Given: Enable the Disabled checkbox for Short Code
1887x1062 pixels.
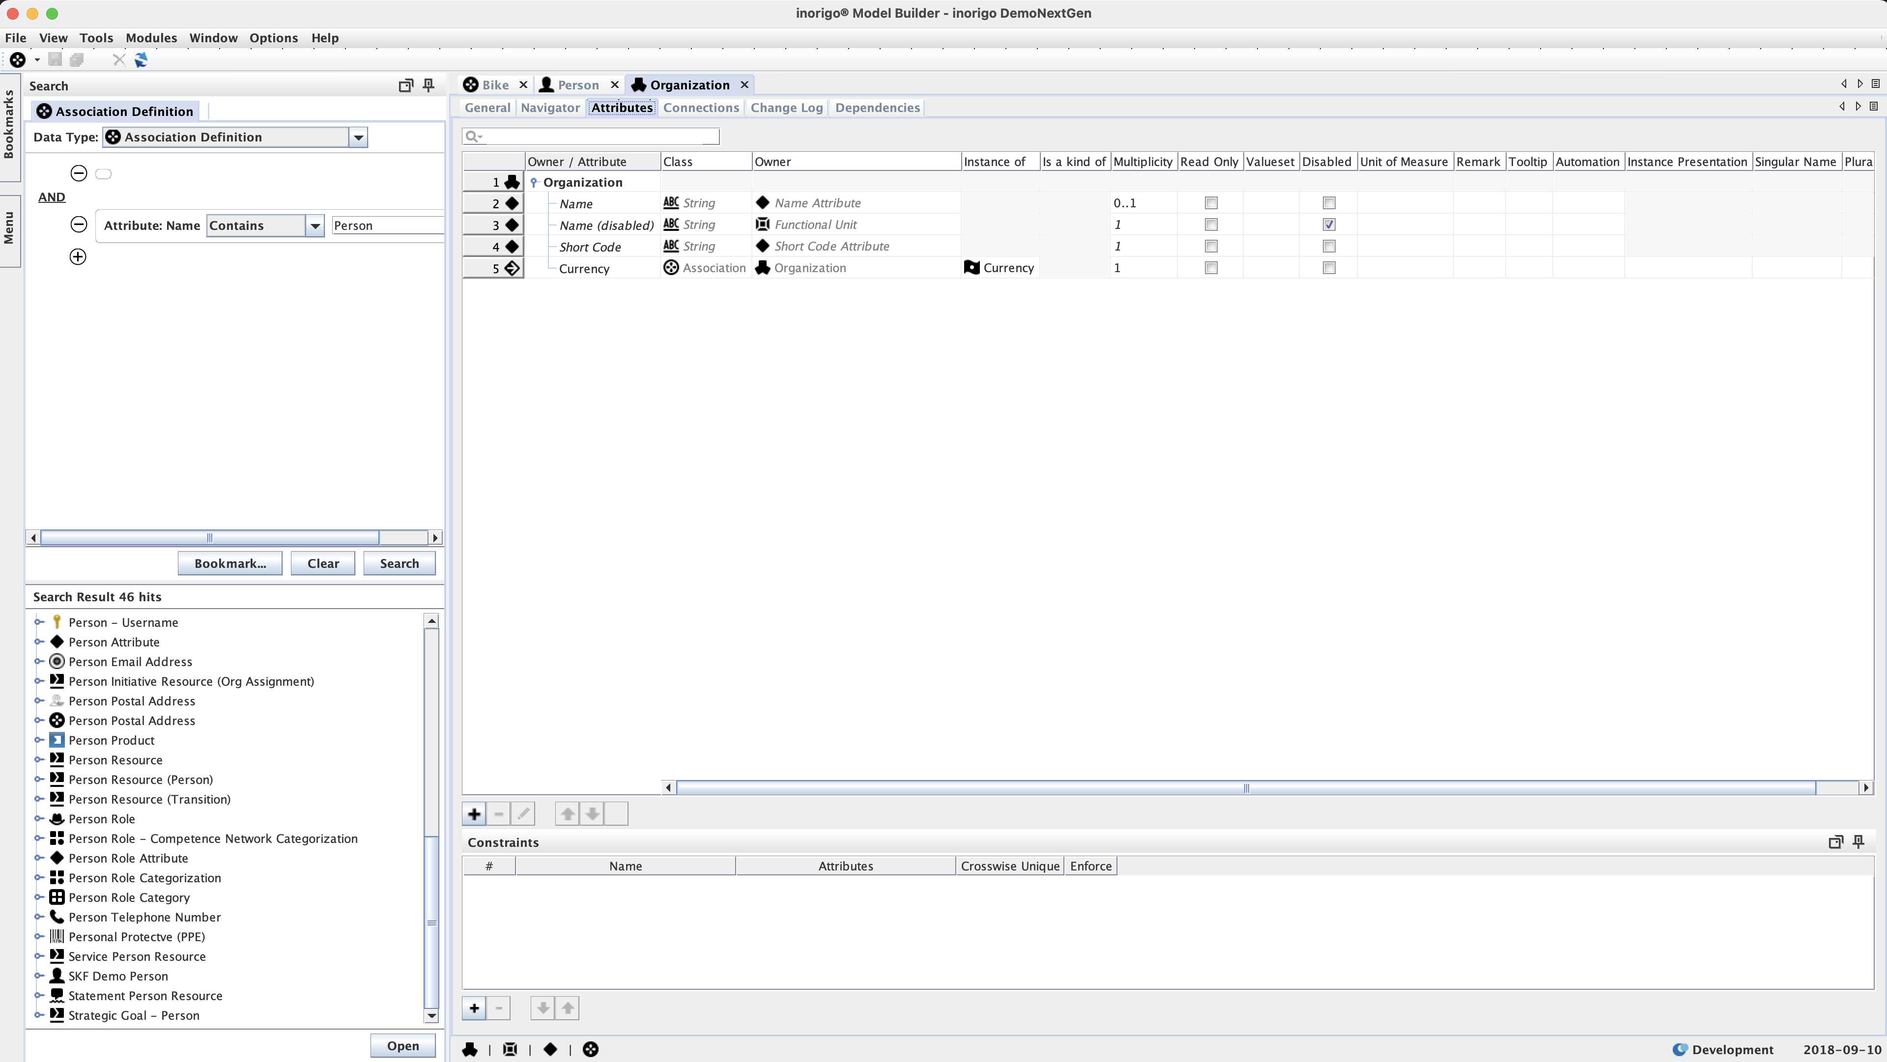Looking at the screenshot, I should [1329, 246].
